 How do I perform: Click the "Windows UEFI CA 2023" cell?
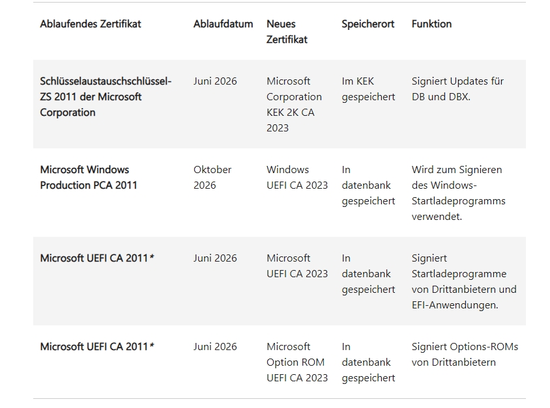tap(297, 178)
